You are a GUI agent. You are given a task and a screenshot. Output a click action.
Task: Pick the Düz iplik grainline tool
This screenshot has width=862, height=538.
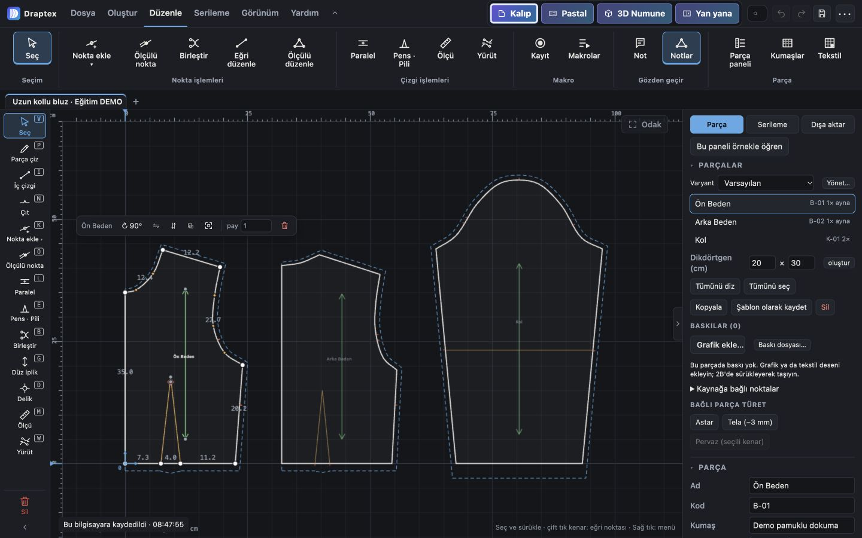coord(25,365)
